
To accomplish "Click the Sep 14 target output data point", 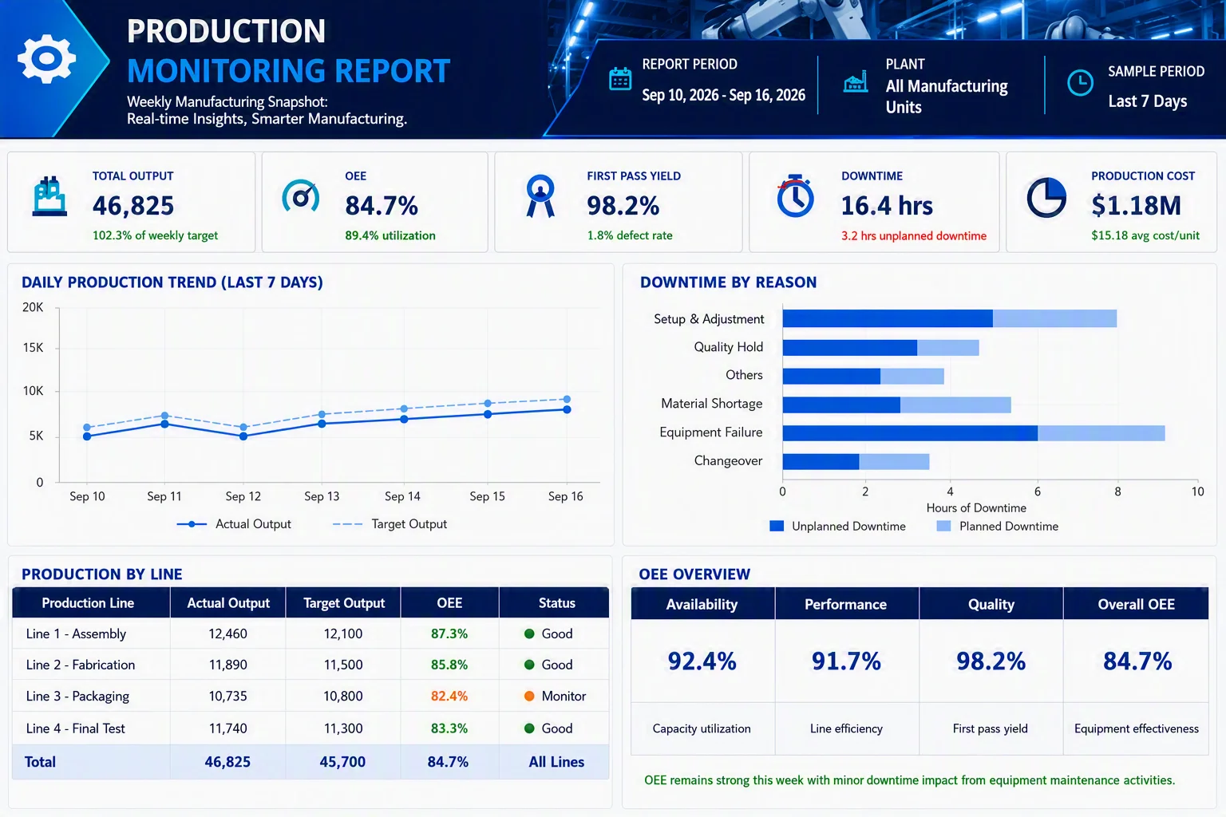I will (404, 408).
